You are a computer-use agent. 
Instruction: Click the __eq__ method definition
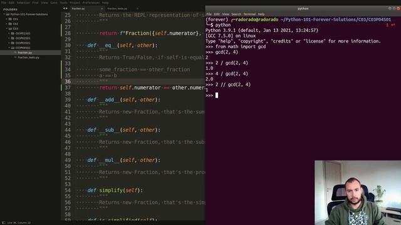click(x=122, y=46)
